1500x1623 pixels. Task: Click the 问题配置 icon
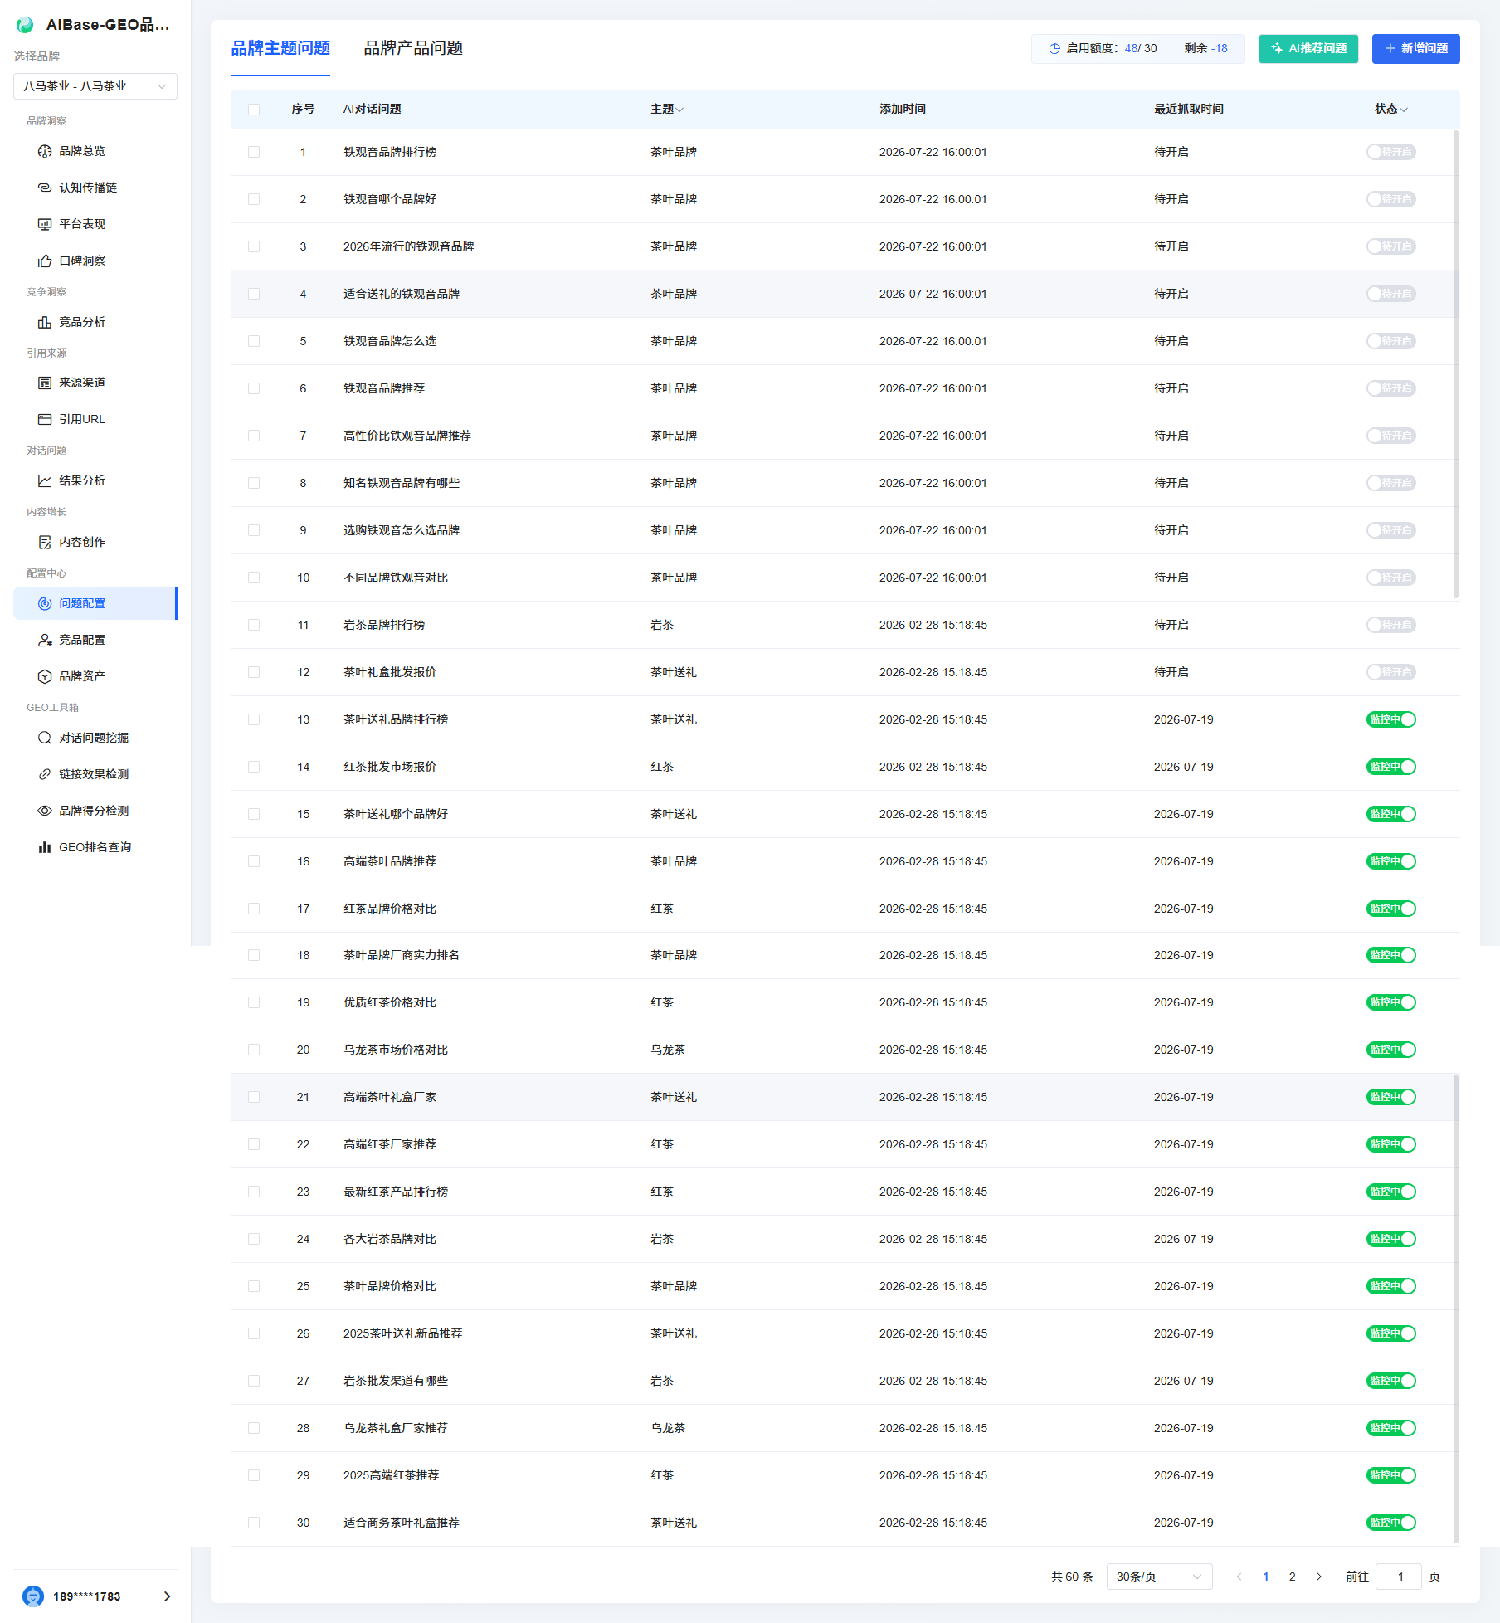(x=45, y=603)
